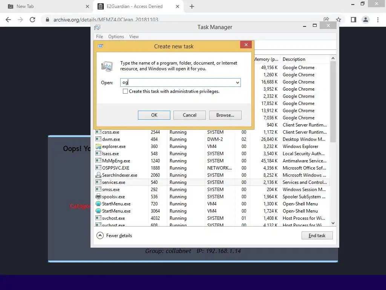Open the Options menu in Task Manager
The width and height of the screenshot is (386, 290).
[116, 37]
